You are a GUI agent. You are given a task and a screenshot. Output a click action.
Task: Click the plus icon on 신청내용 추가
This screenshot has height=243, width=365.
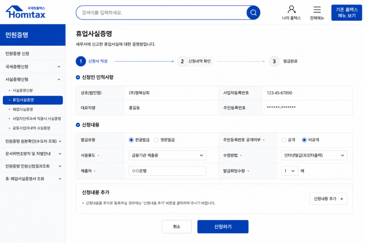click(342, 199)
